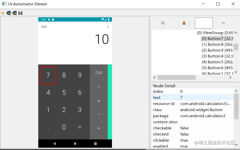Tap the 2 key on the calculator
This screenshot has height=150, width=240.
[64, 110]
